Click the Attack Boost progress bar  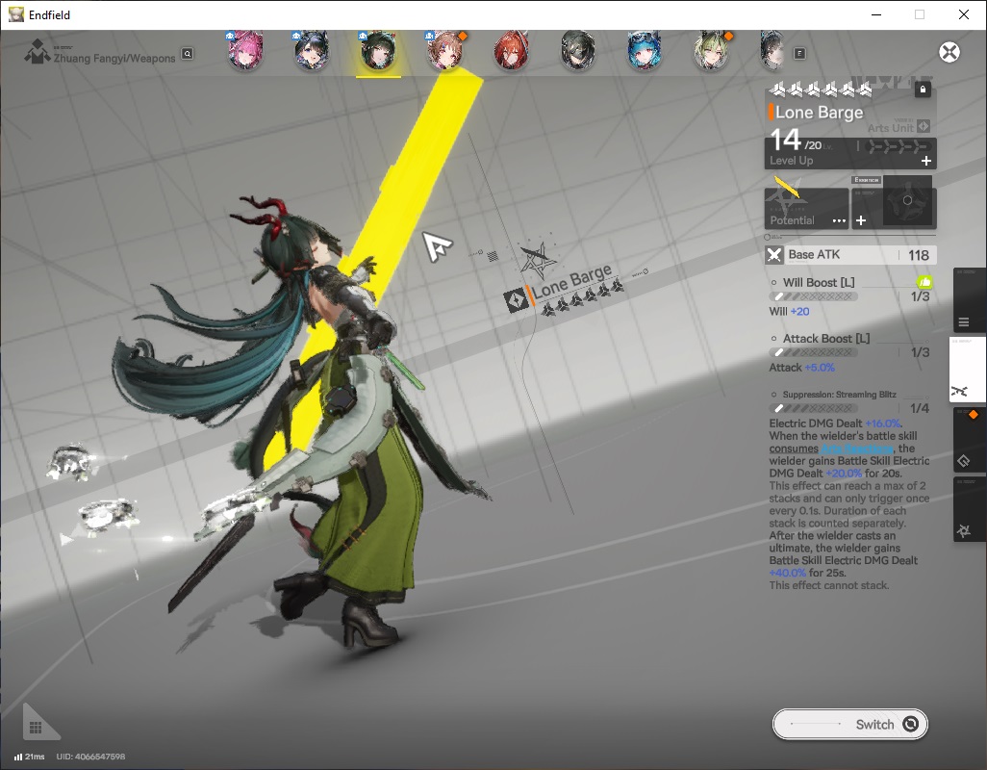coord(813,352)
